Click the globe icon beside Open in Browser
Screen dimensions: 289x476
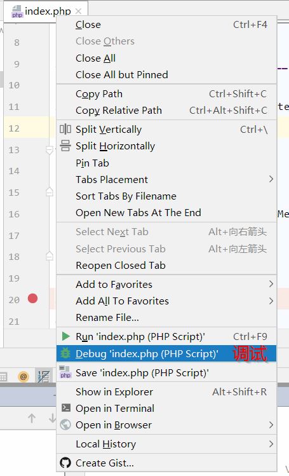click(x=65, y=425)
